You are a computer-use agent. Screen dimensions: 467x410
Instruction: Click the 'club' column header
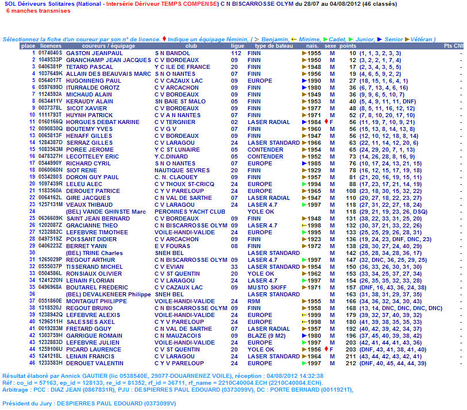tap(191, 46)
